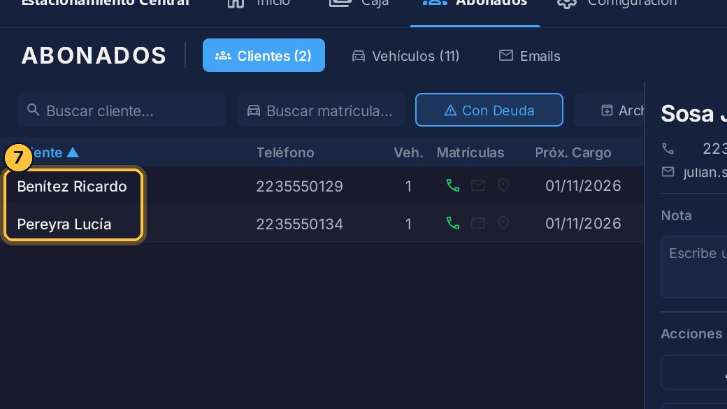Click mail icon in Benítez Ricardo row

[x=478, y=185]
